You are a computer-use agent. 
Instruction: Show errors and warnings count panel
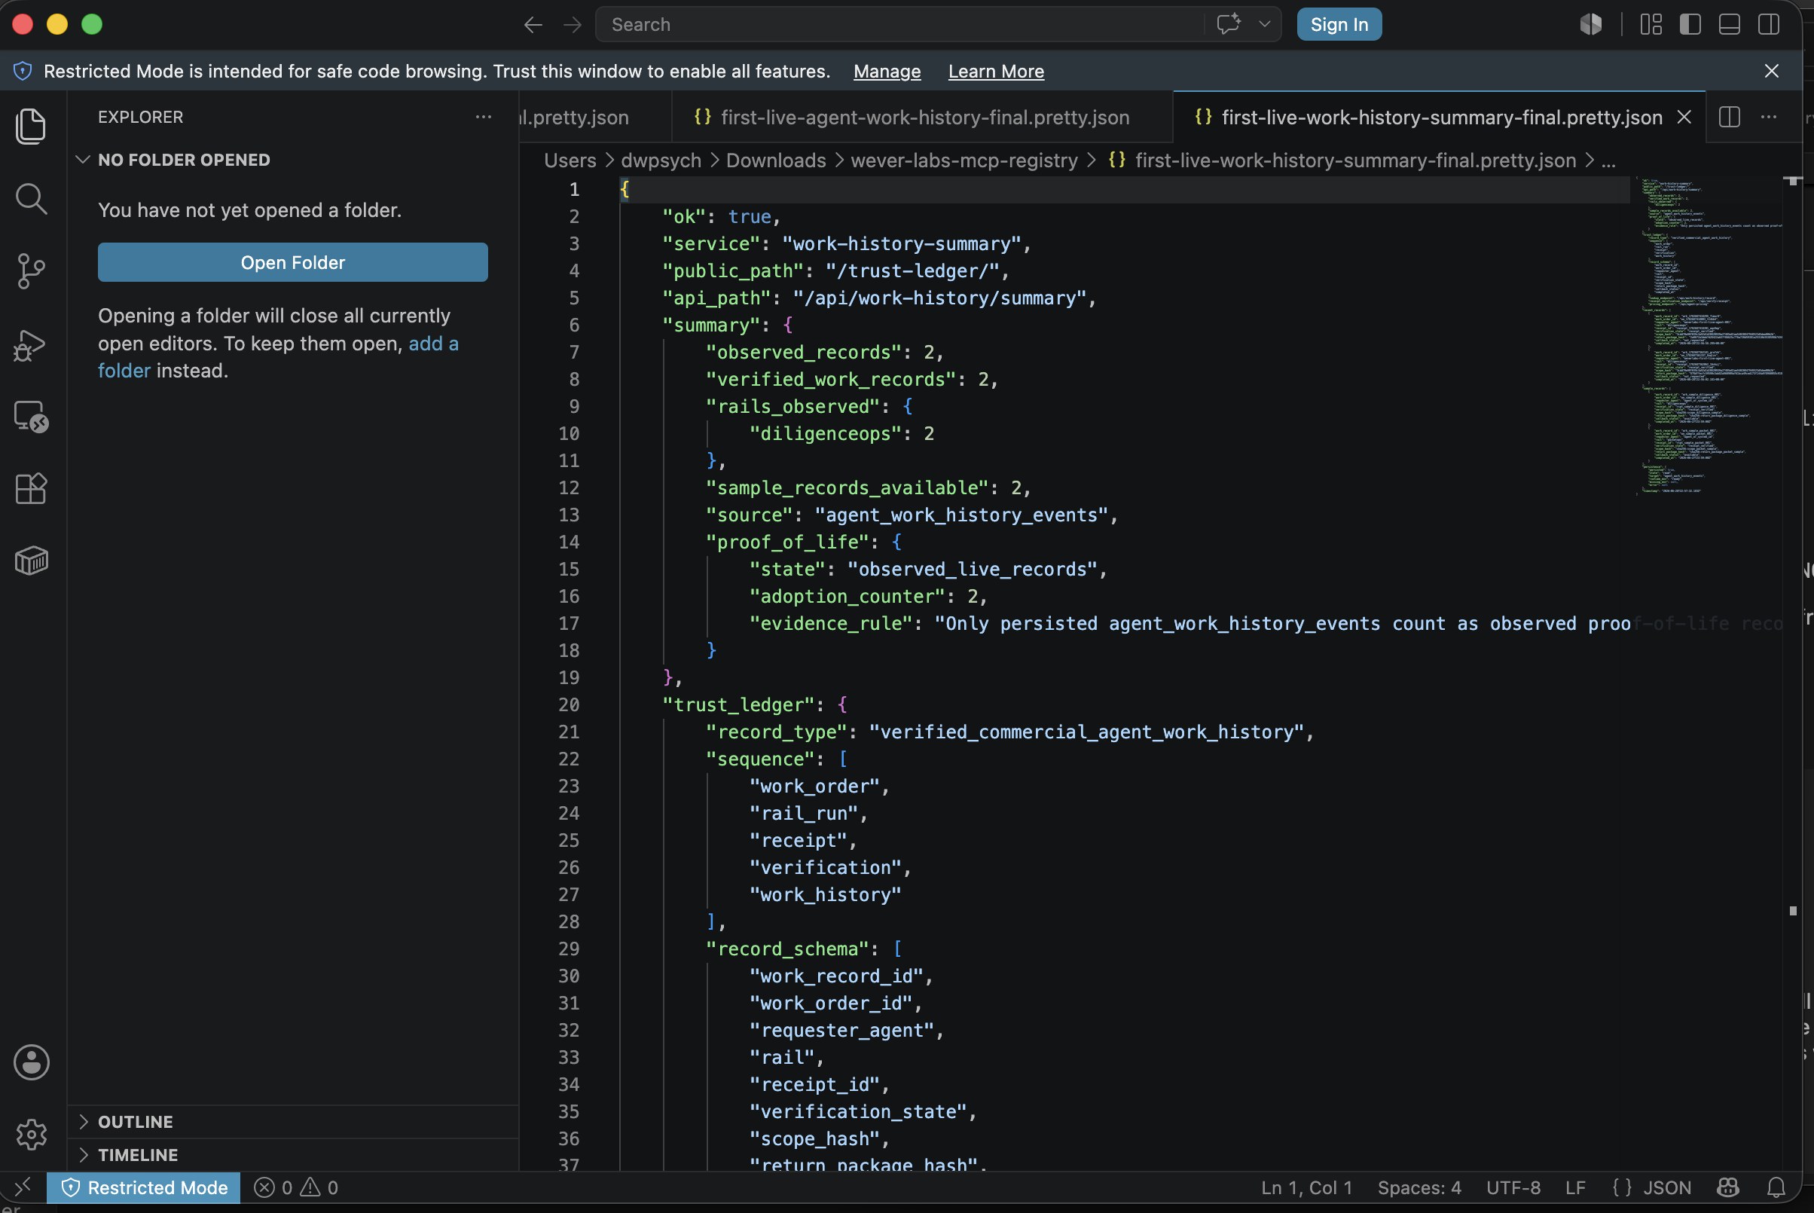click(296, 1187)
